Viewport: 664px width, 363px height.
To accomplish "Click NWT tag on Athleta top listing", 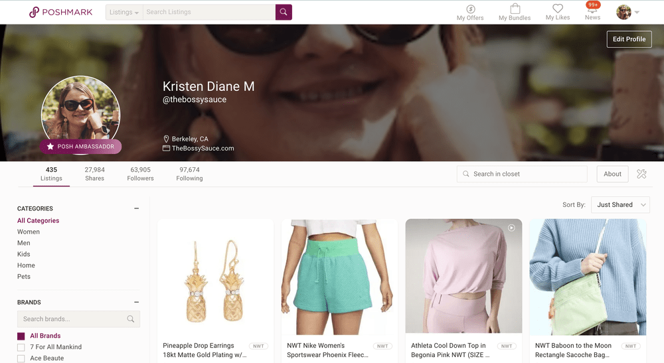I will 507,346.
